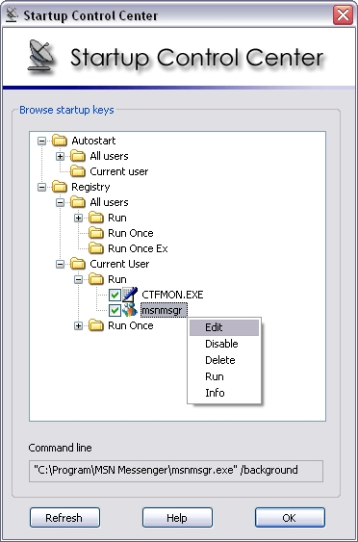The height and width of the screenshot is (542, 358).
Task: Click the Run Once Ex folder icon
Action: pyautogui.click(x=96, y=248)
